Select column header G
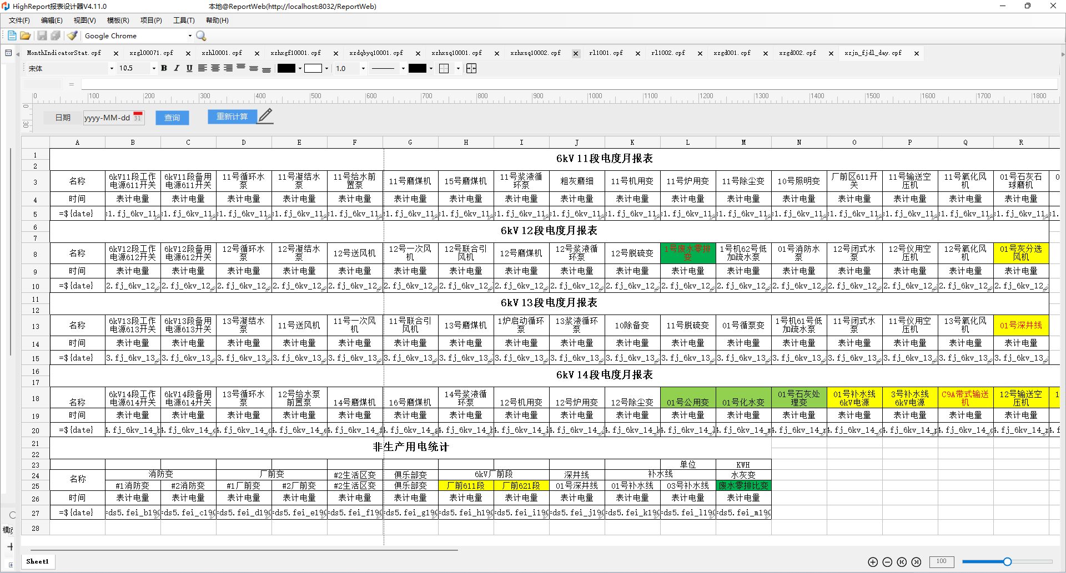The width and height of the screenshot is (1066, 573). 410,143
